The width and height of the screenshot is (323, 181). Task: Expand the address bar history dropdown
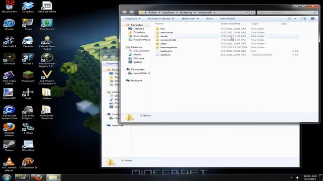tap(246, 13)
